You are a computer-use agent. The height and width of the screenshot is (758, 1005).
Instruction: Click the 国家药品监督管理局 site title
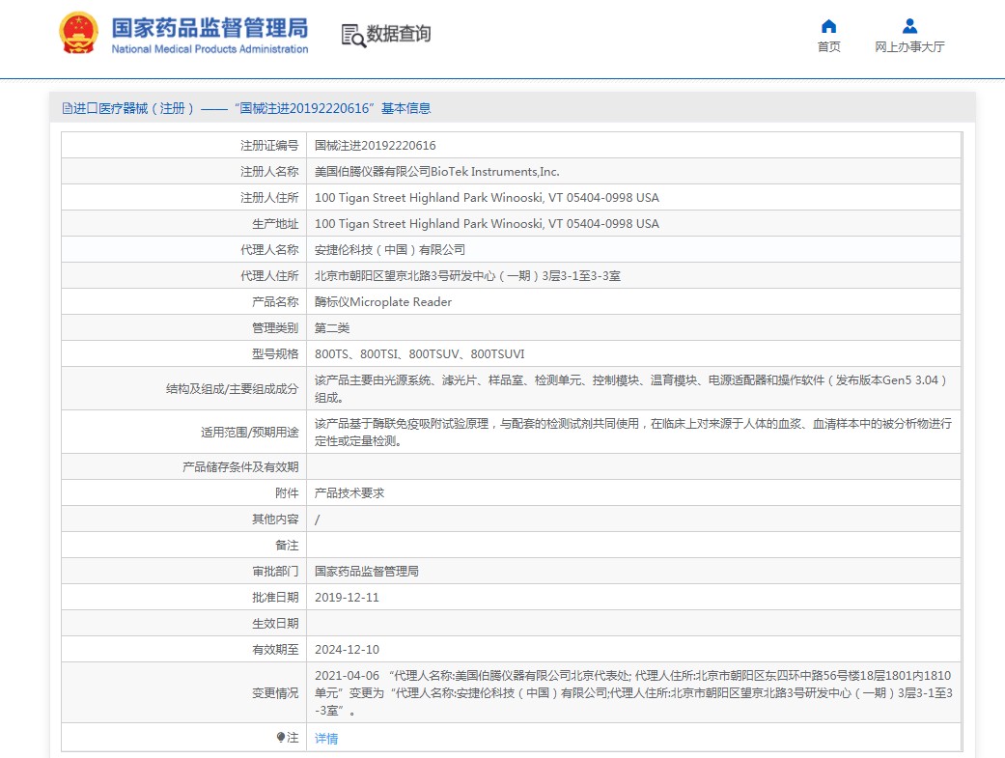pos(209,27)
